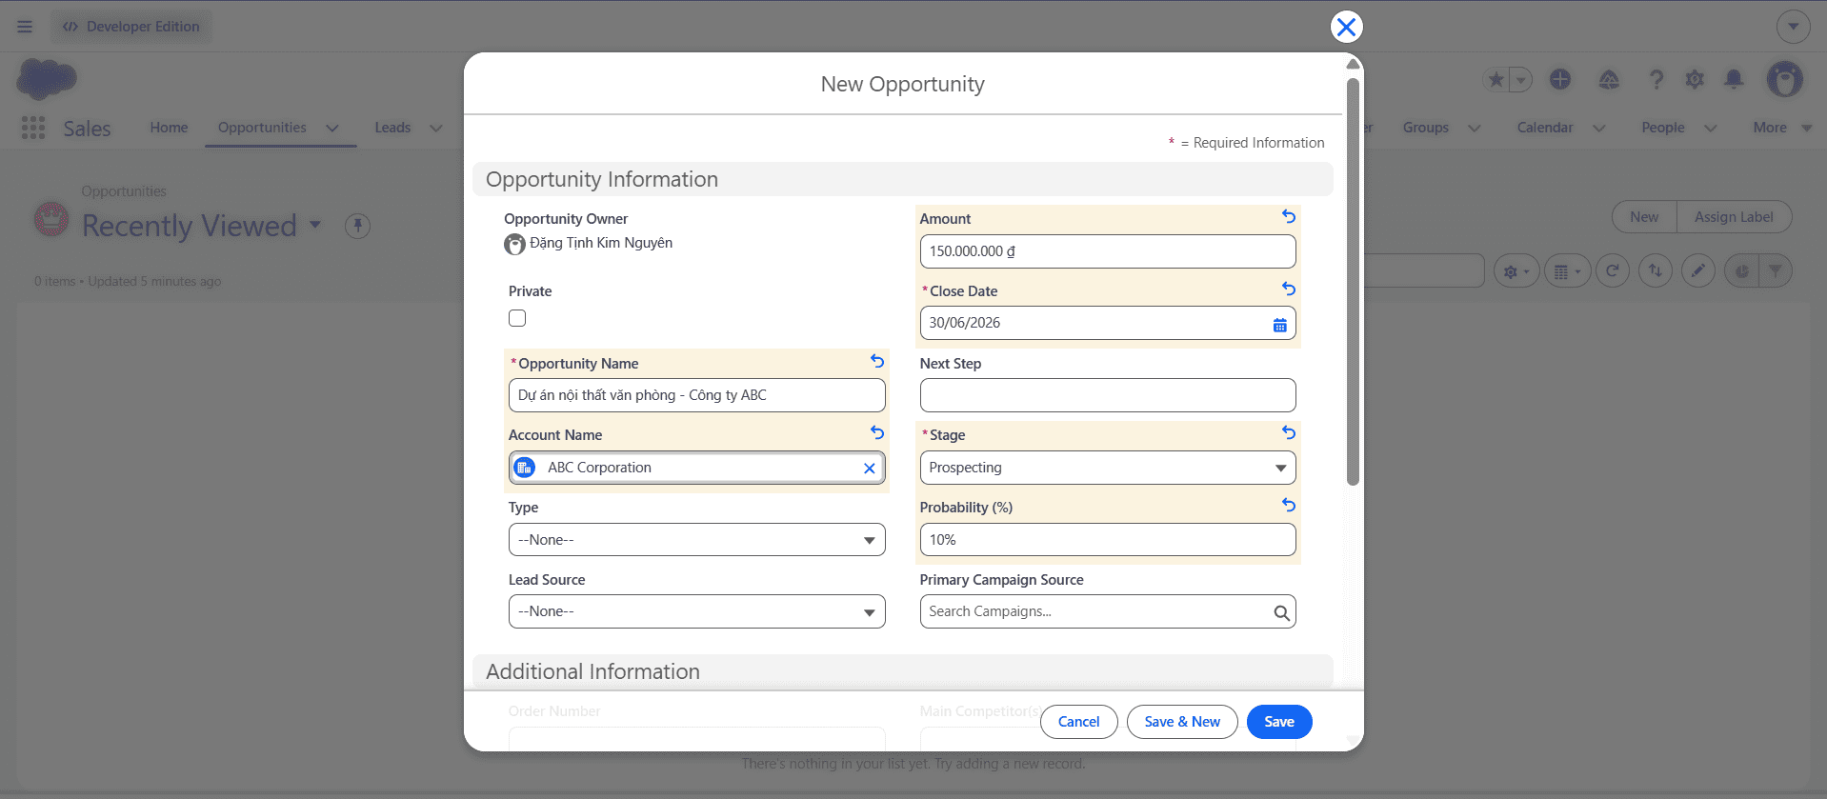
Task: Open the user profile avatar
Action: click(x=1785, y=80)
